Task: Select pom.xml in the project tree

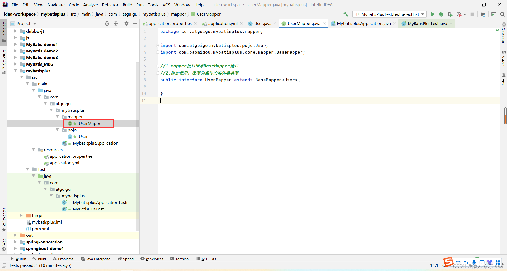Action: tap(40, 229)
